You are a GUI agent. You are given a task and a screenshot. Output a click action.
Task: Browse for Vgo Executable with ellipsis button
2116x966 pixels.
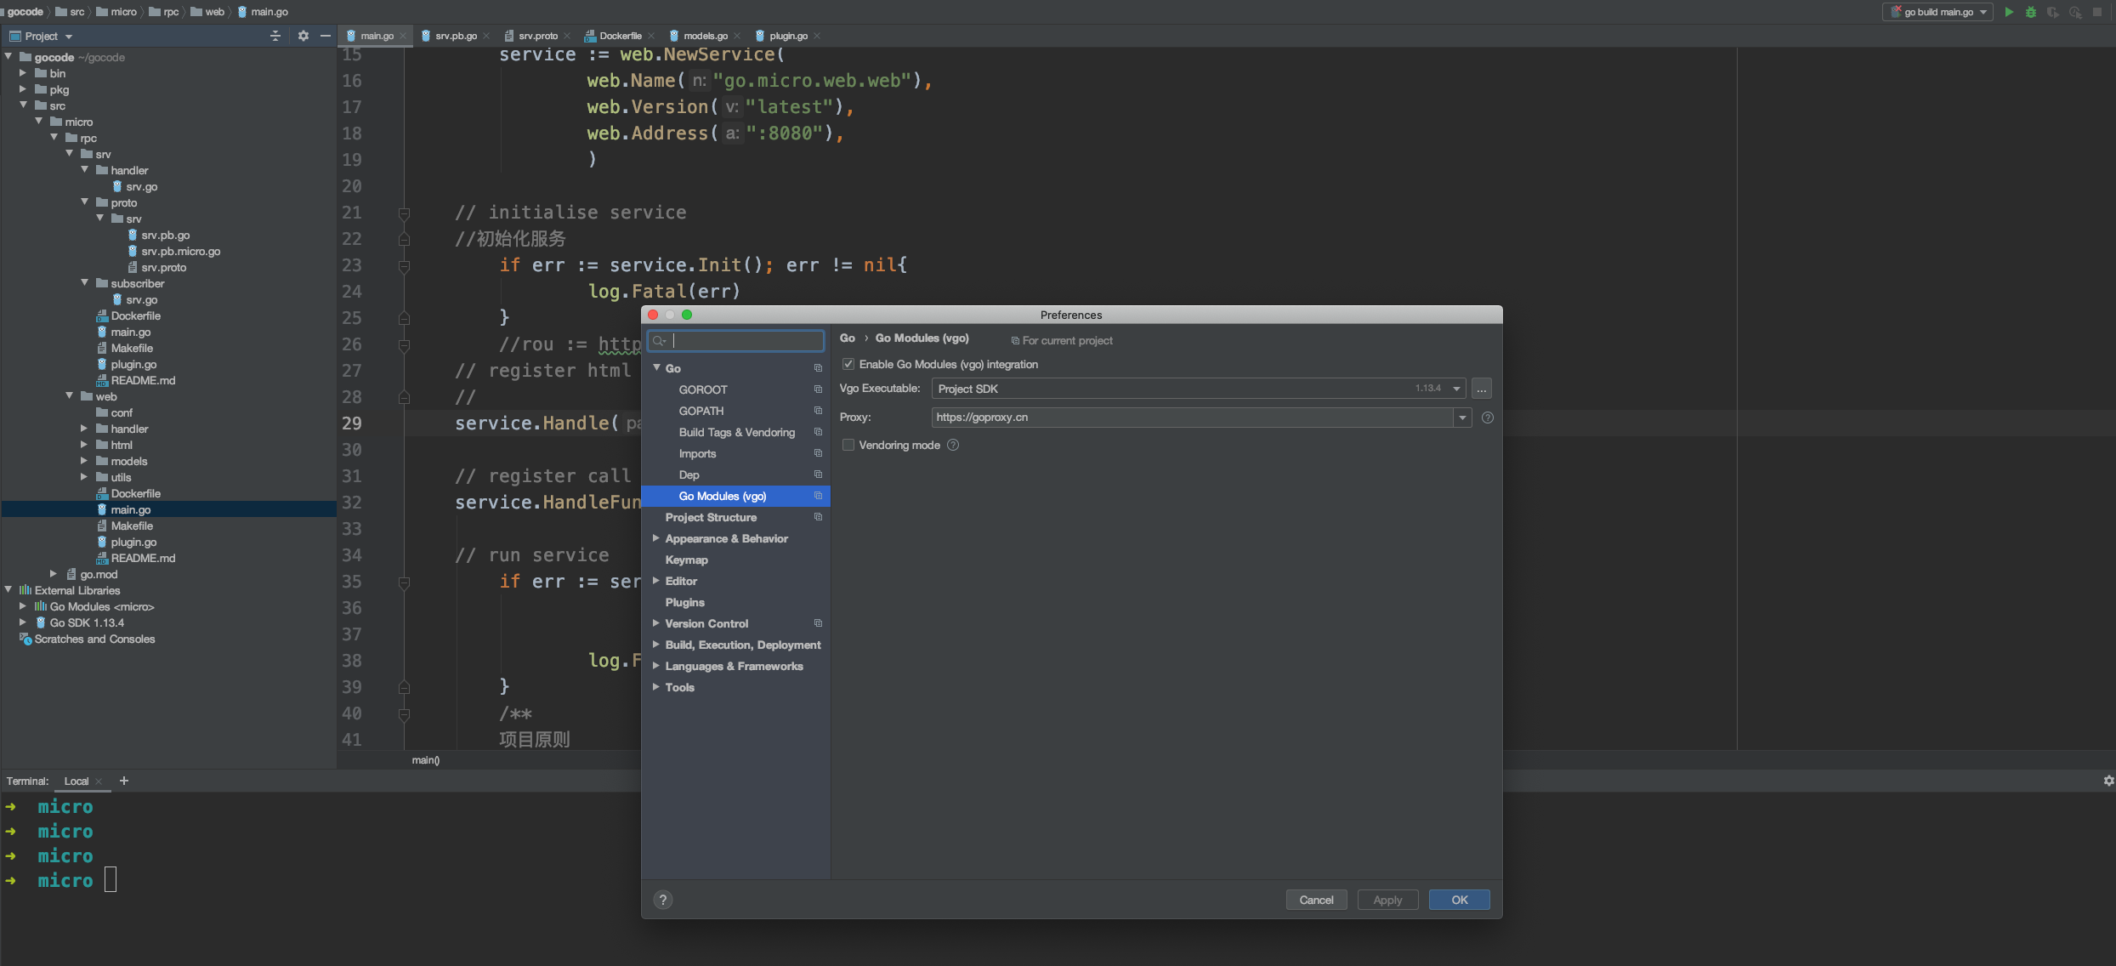coord(1482,389)
